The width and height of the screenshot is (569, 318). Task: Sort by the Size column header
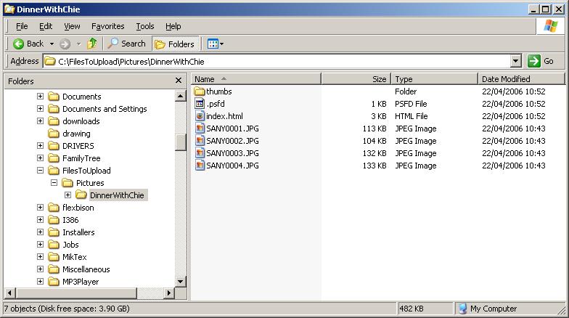coord(356,78)
